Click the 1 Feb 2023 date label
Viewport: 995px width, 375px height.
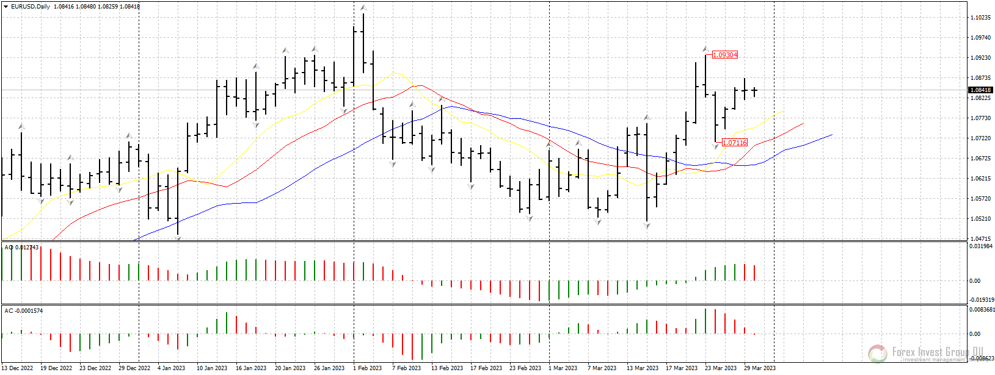click(x=367, y=368)
